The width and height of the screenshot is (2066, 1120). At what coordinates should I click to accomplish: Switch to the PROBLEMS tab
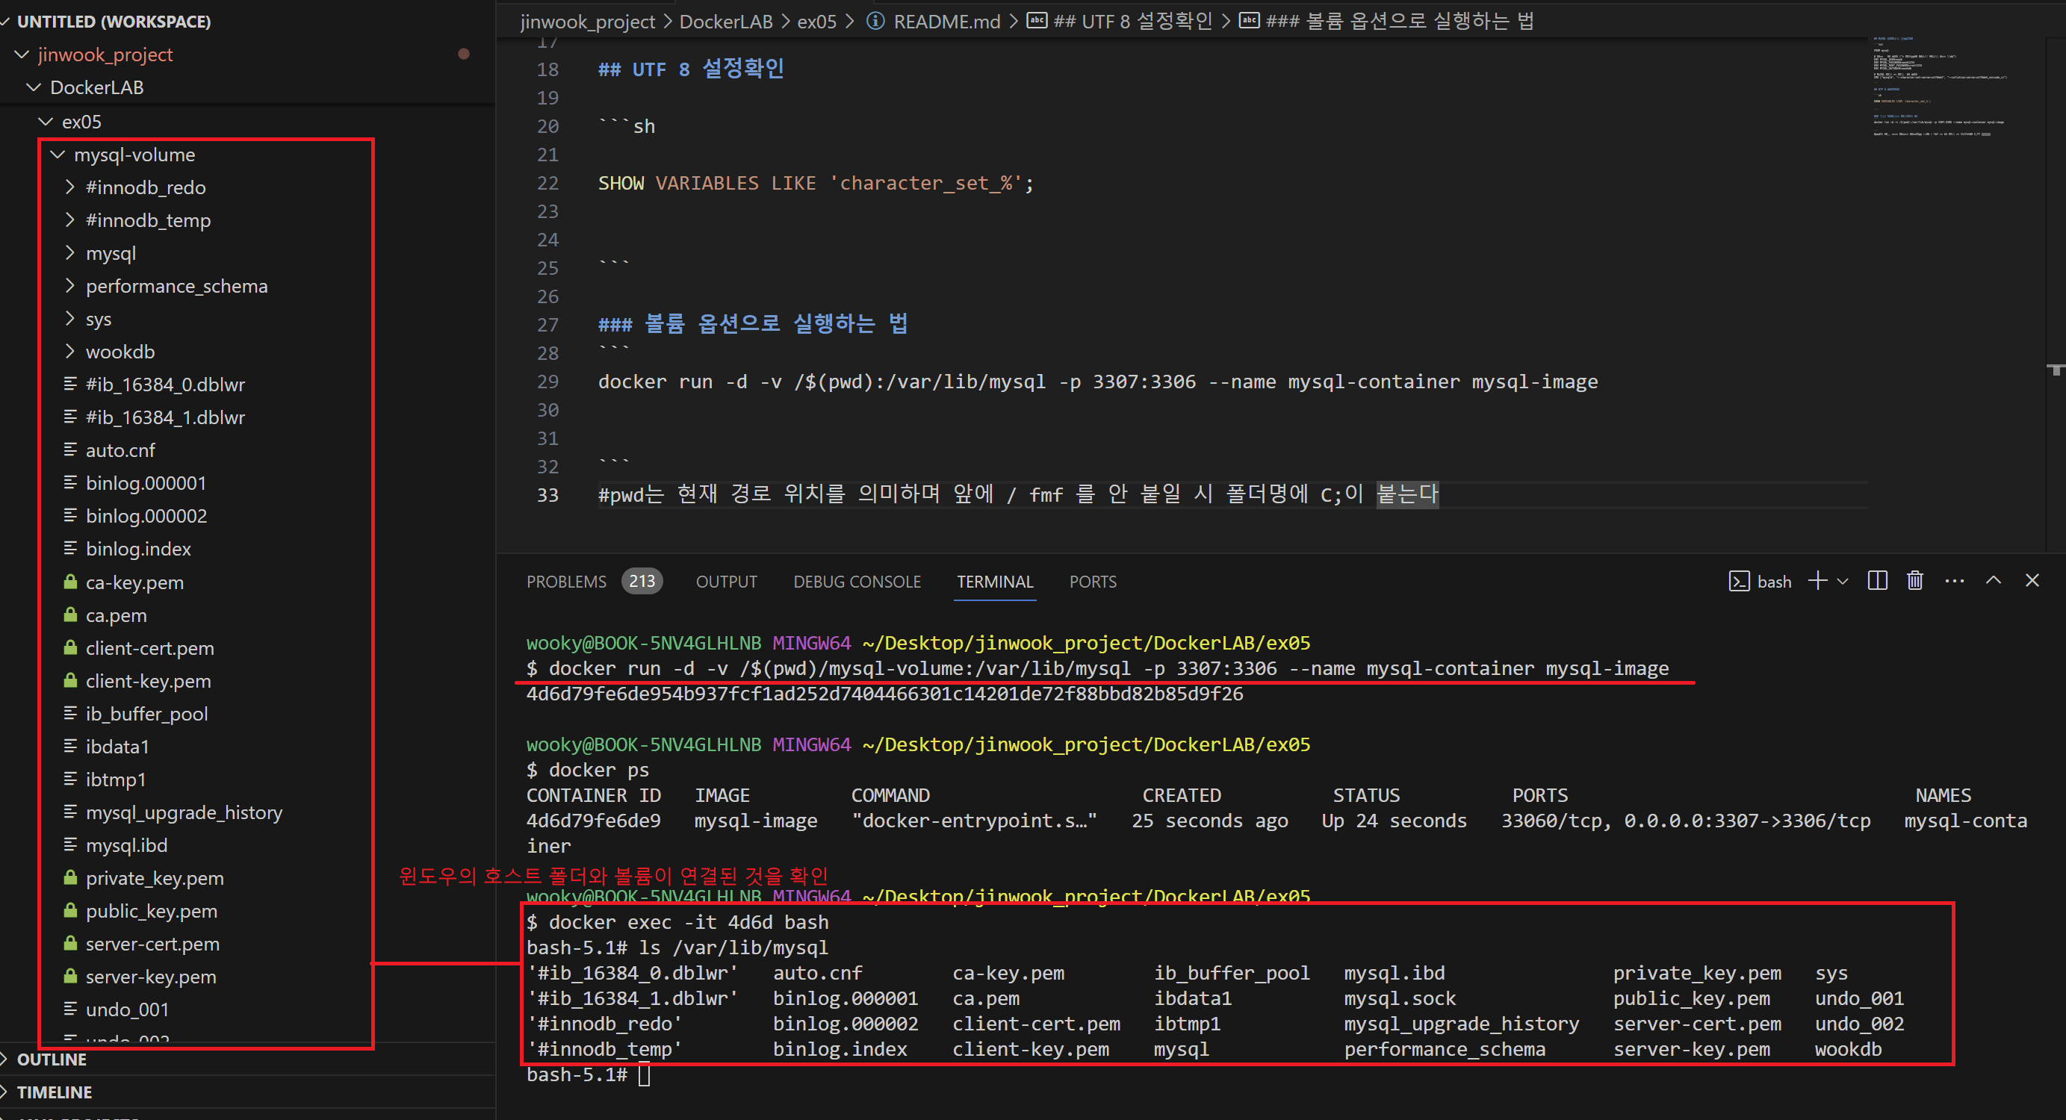[x=566, y=582]
